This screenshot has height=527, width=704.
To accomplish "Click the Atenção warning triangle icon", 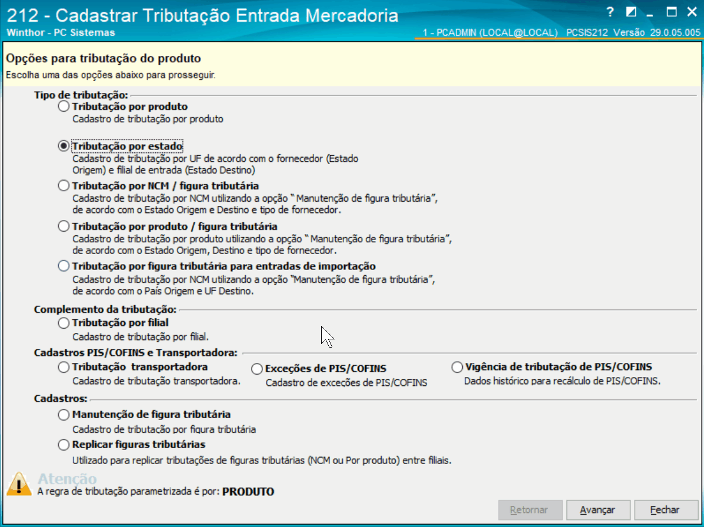I will click(19, 484).
